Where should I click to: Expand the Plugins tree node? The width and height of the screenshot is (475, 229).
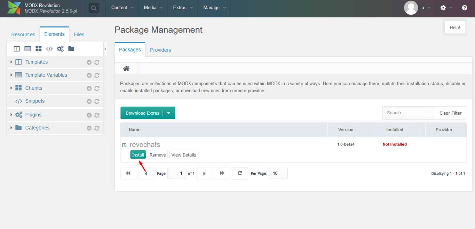(x=11, y=115)
